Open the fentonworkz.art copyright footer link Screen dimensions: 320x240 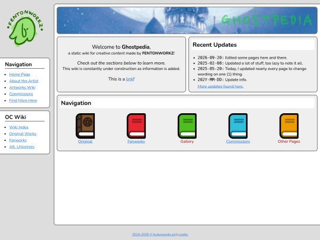pos(154,235)
